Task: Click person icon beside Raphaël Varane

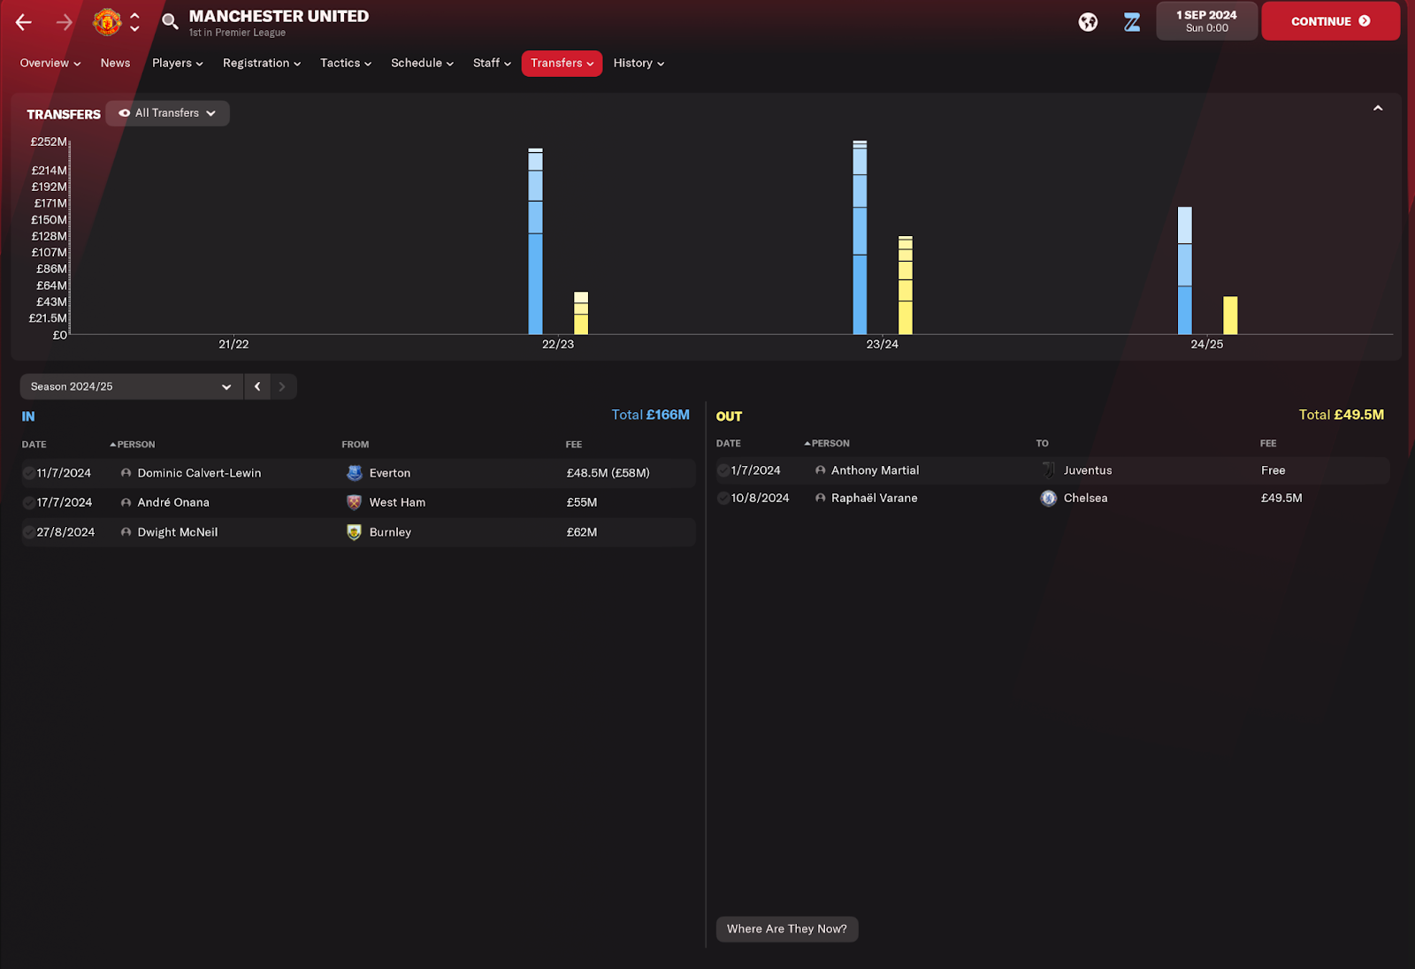Action: coord(820,498)
